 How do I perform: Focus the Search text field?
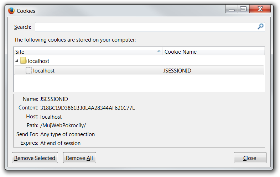(145, 27)
